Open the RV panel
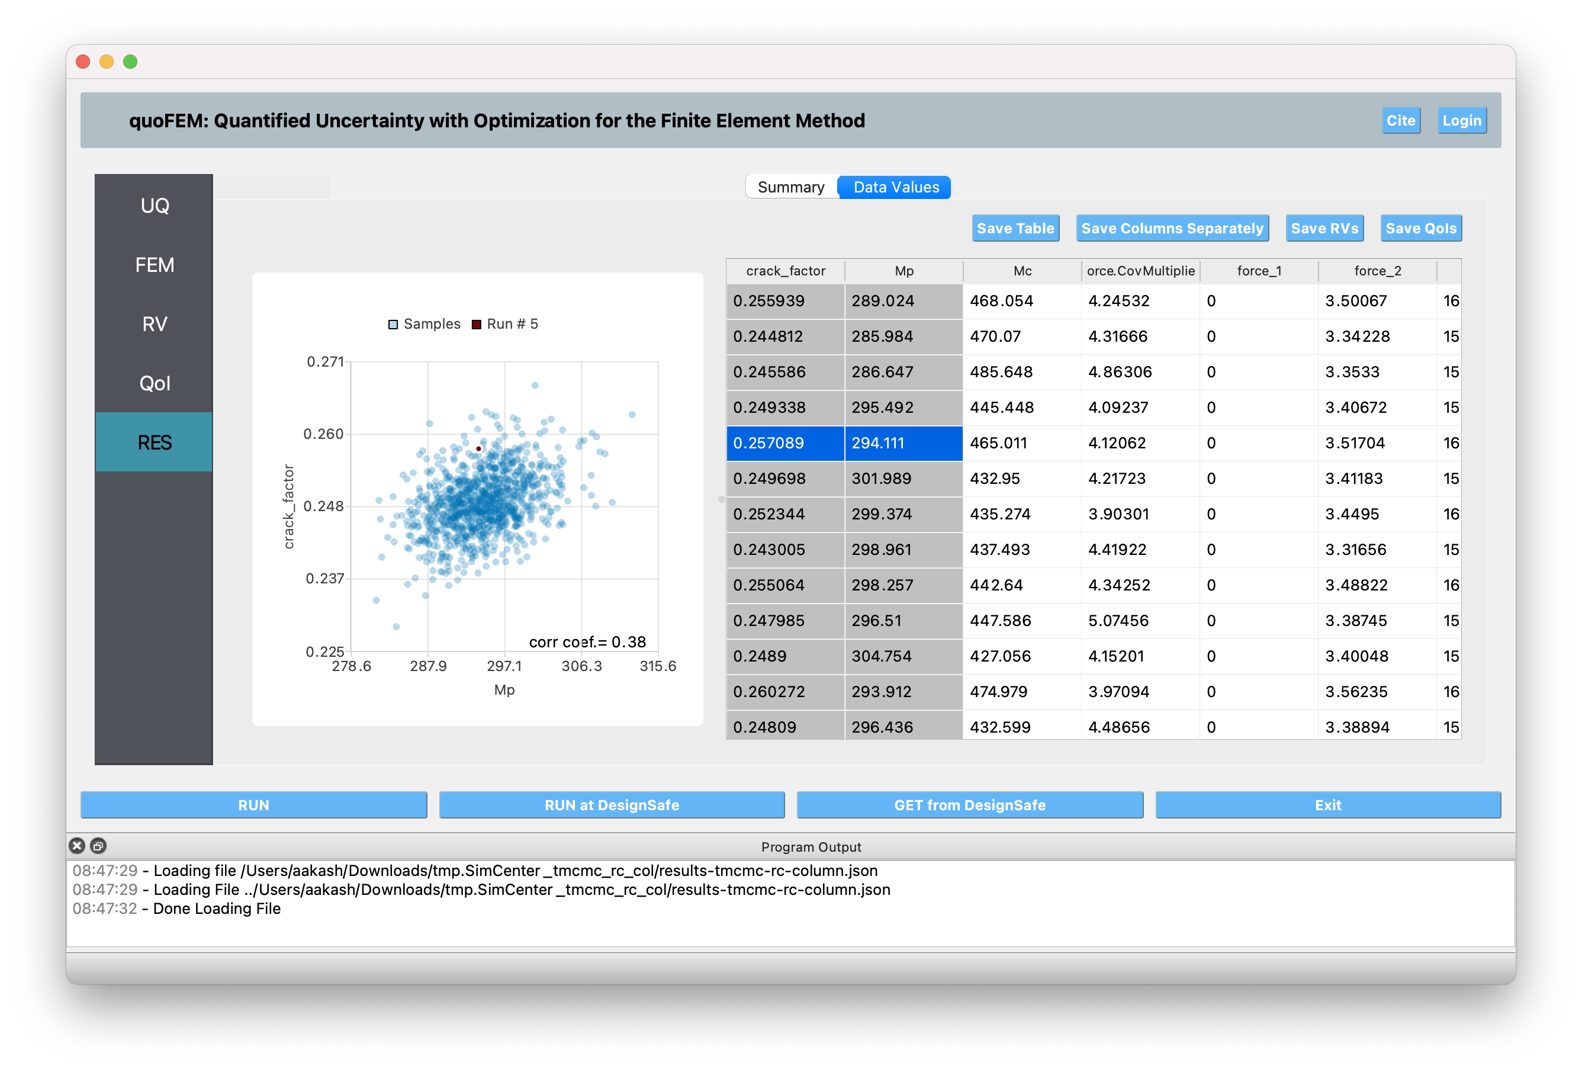This screenshot has width=1582, height=1072. pyautogui.click(x=155, y=324)
